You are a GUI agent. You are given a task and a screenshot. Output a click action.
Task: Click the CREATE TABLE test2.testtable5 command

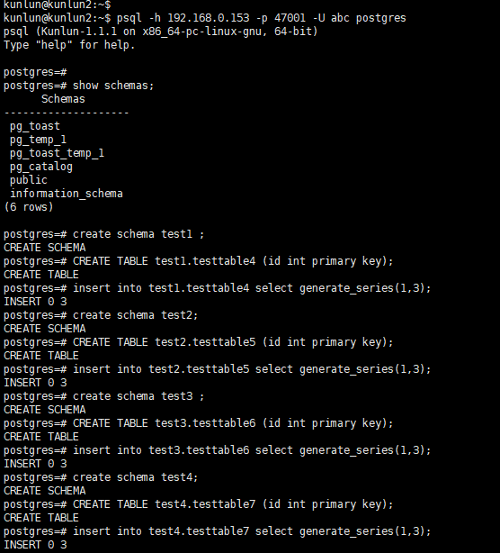pos(233,342)
